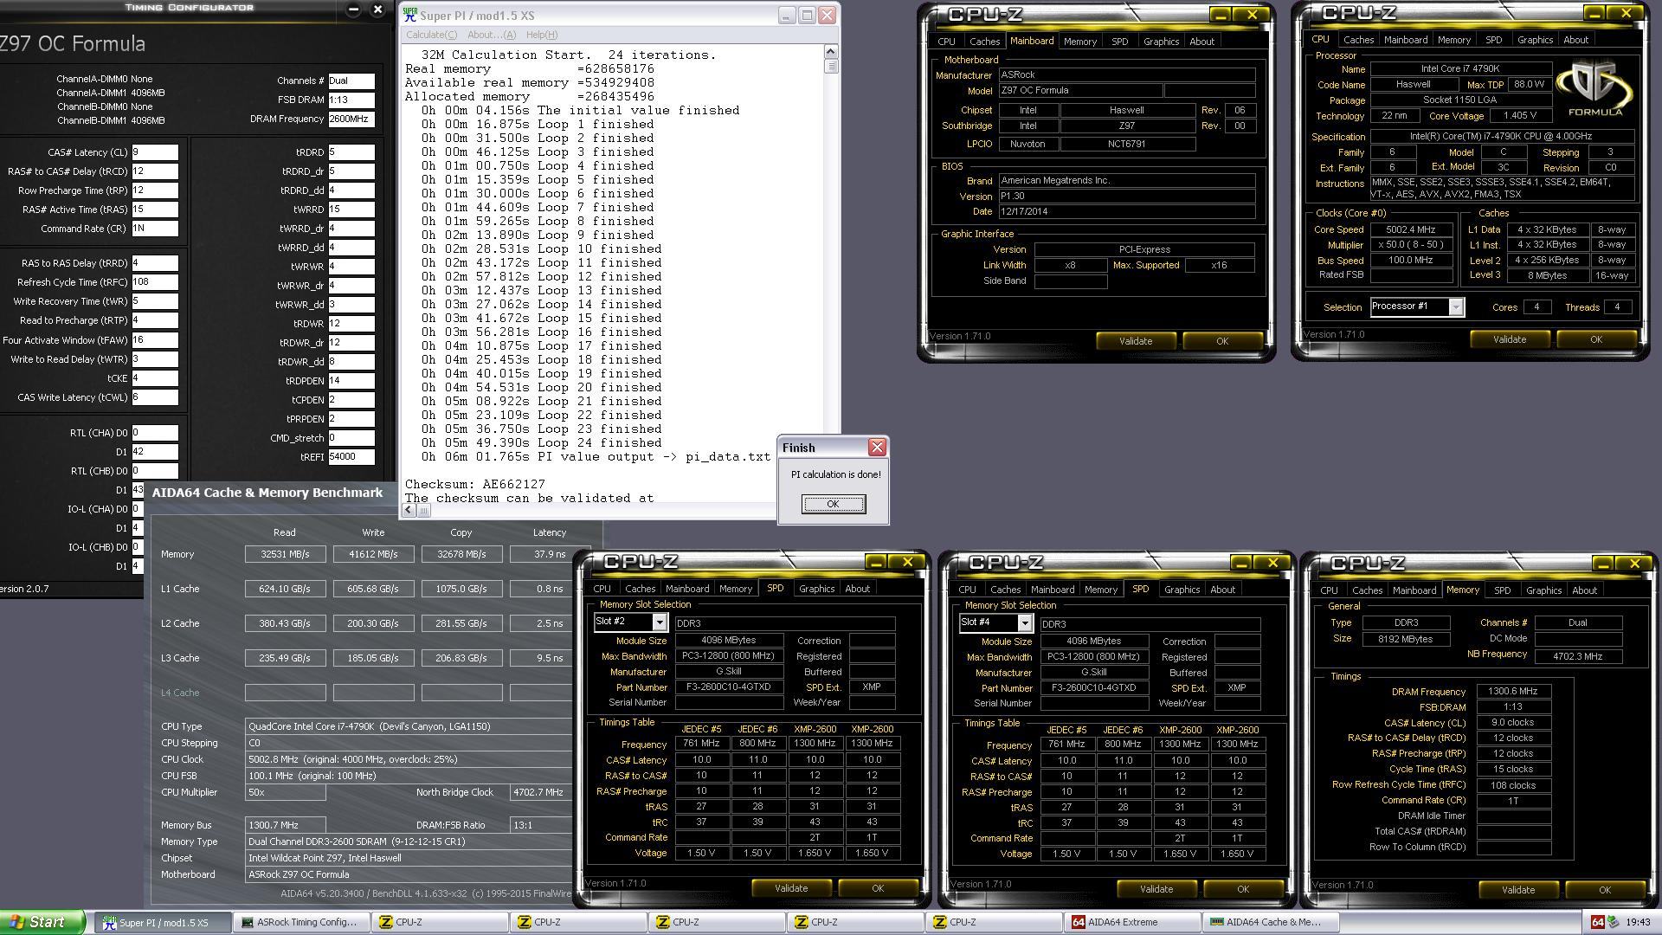Click the AIDA64 system tray icon
The image size is (1662, 935).
tap(1597, 923)
